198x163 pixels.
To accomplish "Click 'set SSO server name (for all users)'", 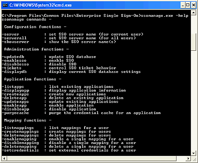I will [x=92, y=38].
